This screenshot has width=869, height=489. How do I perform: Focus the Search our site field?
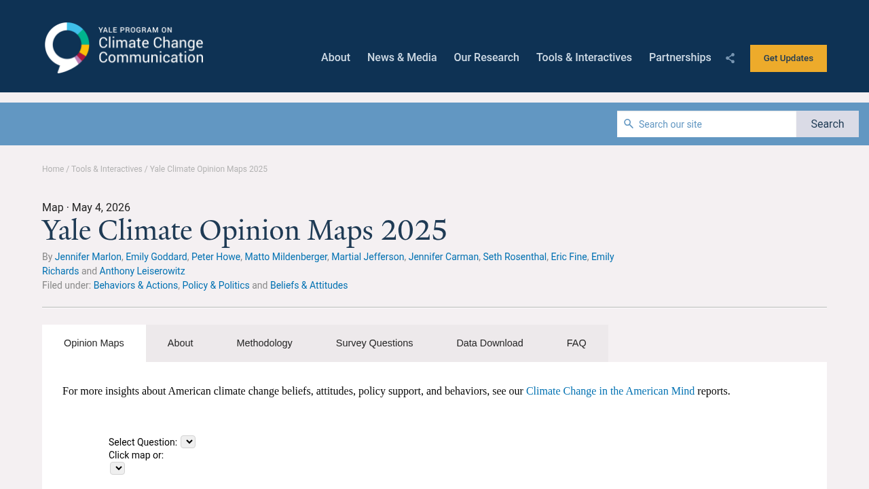tap(707, 124)
